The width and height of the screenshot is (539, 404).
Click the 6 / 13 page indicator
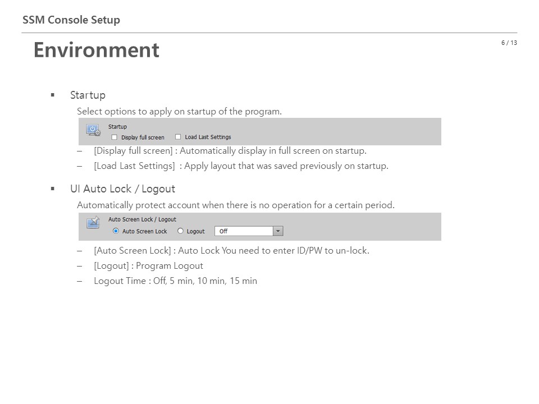509,43
